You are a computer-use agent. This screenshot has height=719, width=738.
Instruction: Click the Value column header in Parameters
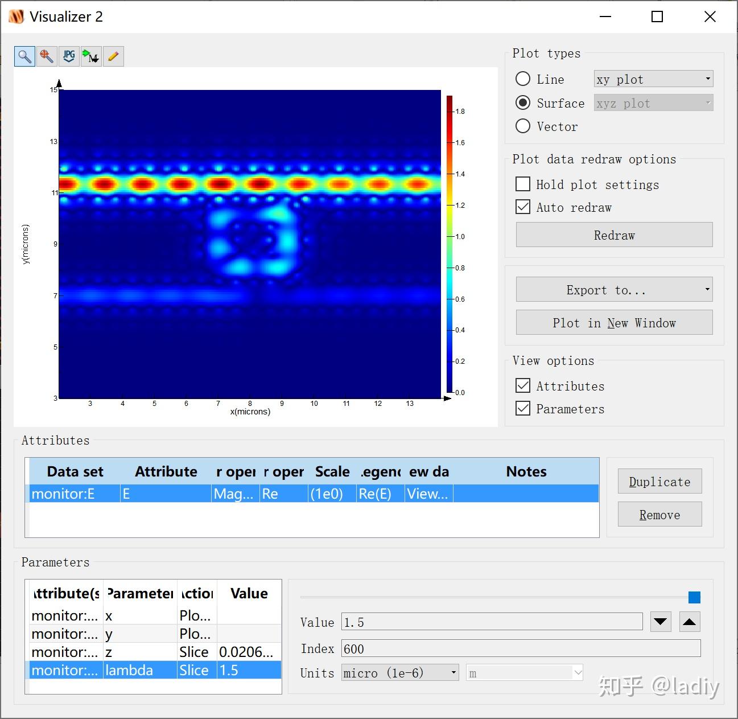coord(249,593)
